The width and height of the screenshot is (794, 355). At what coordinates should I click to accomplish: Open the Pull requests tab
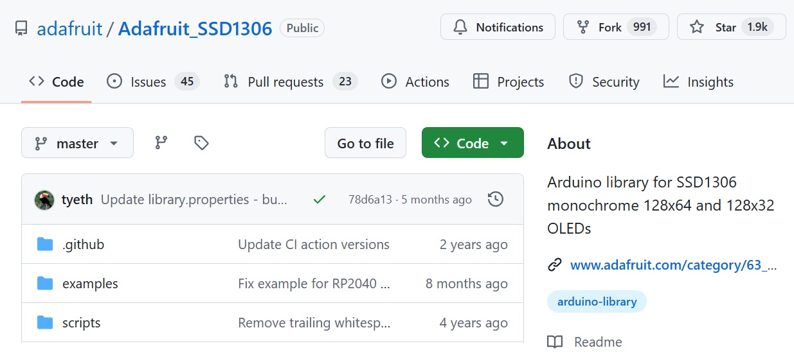290,82
